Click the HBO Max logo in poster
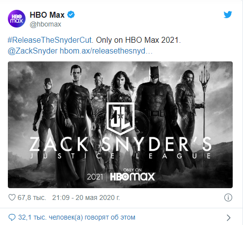Image resolution: width=243 pixels, height=225 pixels. pos(133,176)
